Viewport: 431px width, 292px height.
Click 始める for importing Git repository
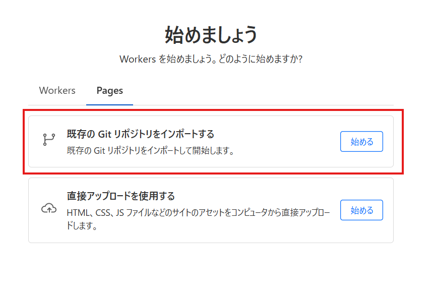point(361,142)
